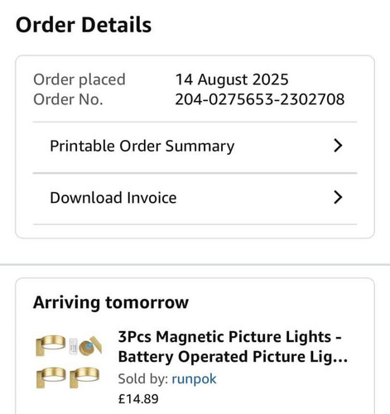Click the Arriving tomorrow heading

click(111, 302)
